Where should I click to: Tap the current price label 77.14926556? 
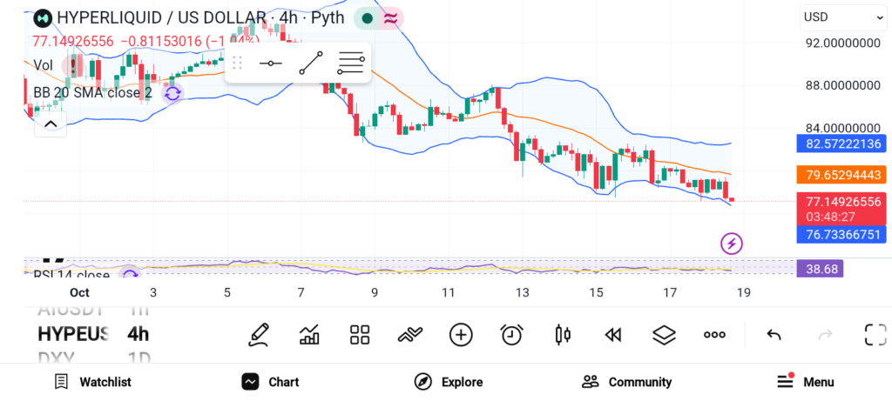click(x=841, y=202)
